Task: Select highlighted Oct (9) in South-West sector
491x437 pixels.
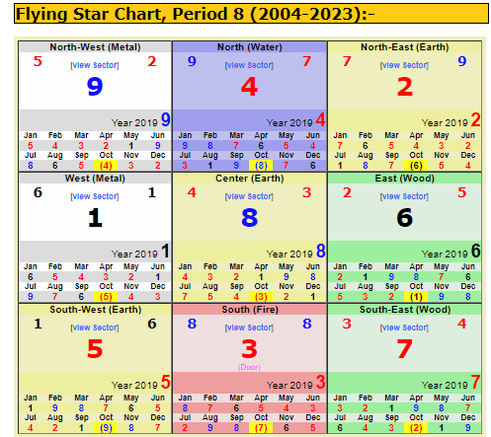Action: [x=106, y=428]
